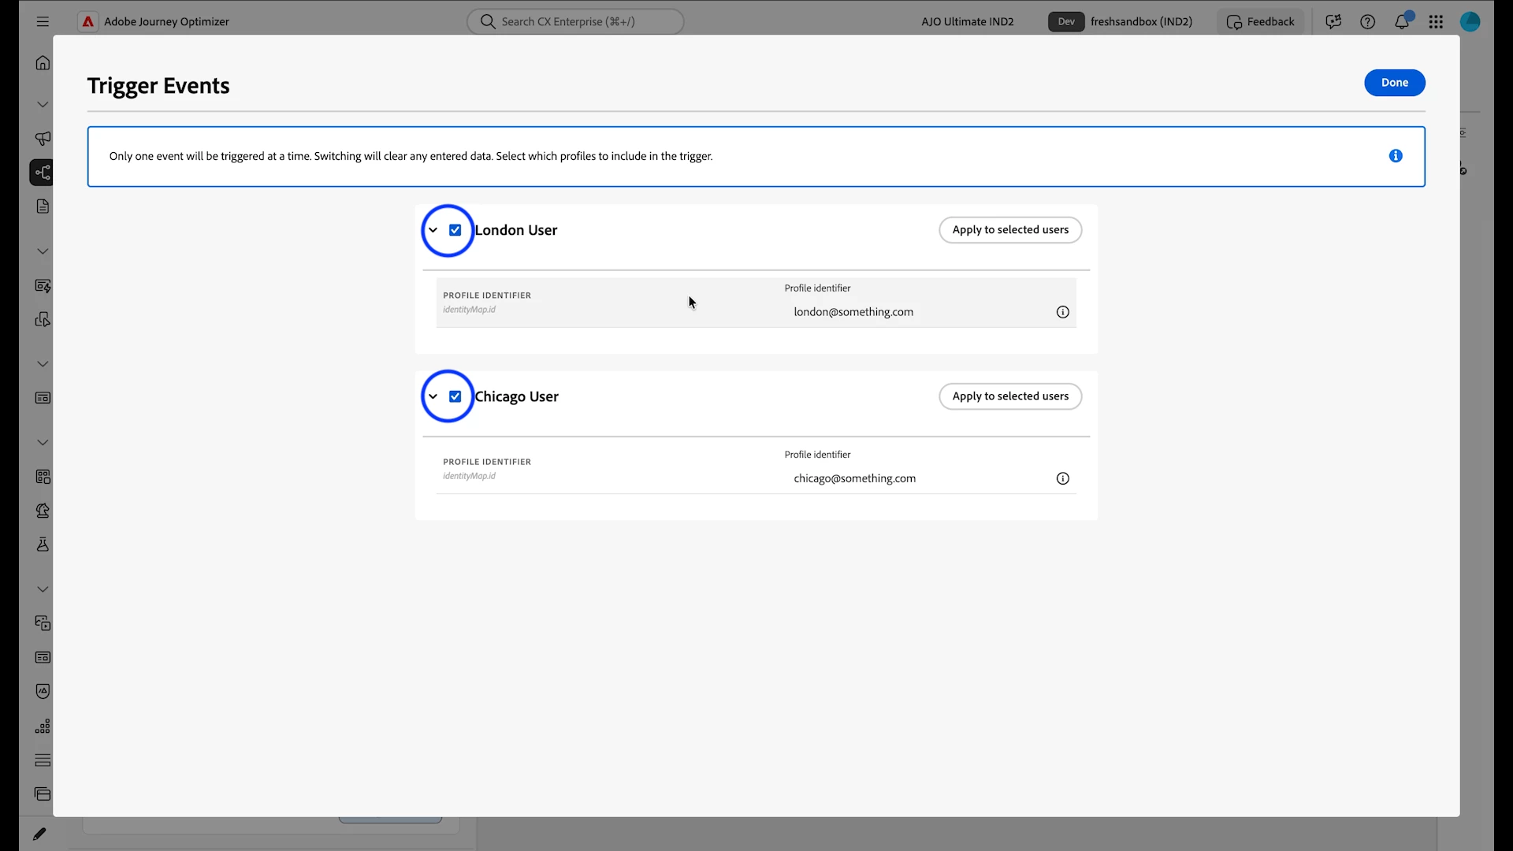
Task: Click the Home icon in sidebar
Action: (x=43, y=63)
